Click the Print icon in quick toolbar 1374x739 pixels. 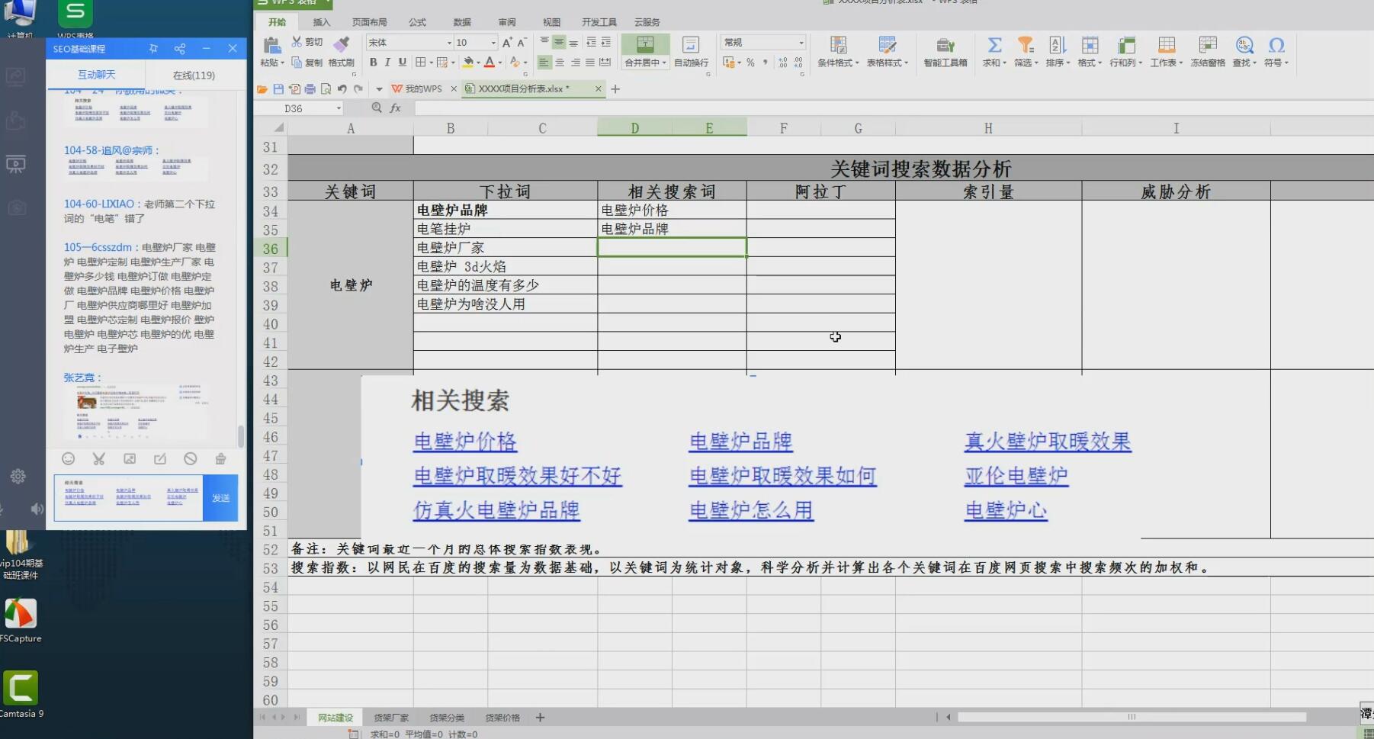tap(310, 89)
